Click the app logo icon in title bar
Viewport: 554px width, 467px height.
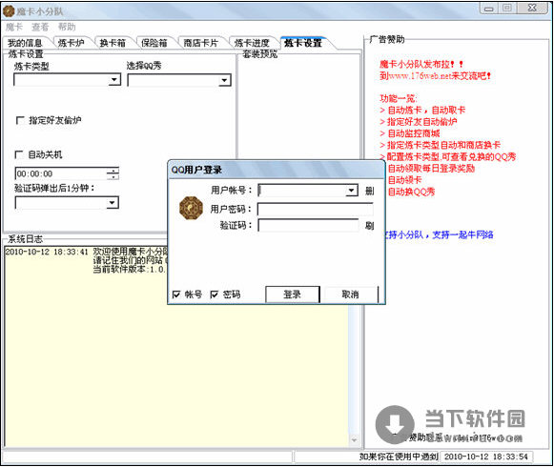tap(9, 10)
